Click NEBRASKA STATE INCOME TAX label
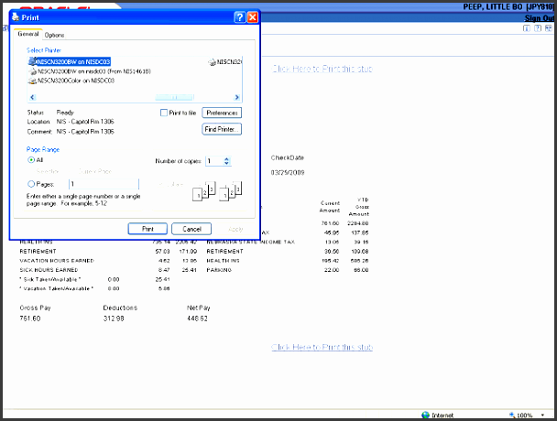This screenshot has height=421, width=557. (x=251, y=243)
